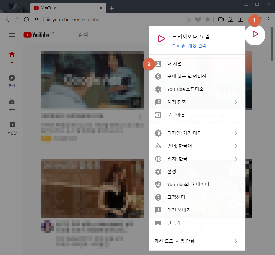275x255 pixels.
Task: Click the channel logo in the account menu
Action: pyautogui.click(x=161, y=39)
